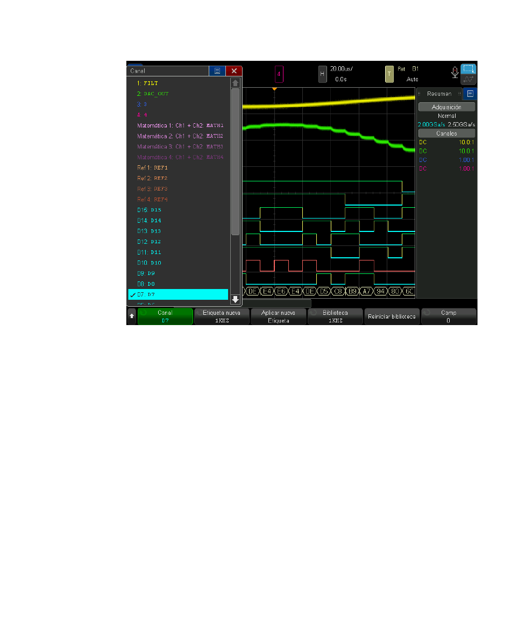The width and height of the screenshot is (511, 627).
Task: Select digital channel D13 in list
Action: tap(178, 231)
